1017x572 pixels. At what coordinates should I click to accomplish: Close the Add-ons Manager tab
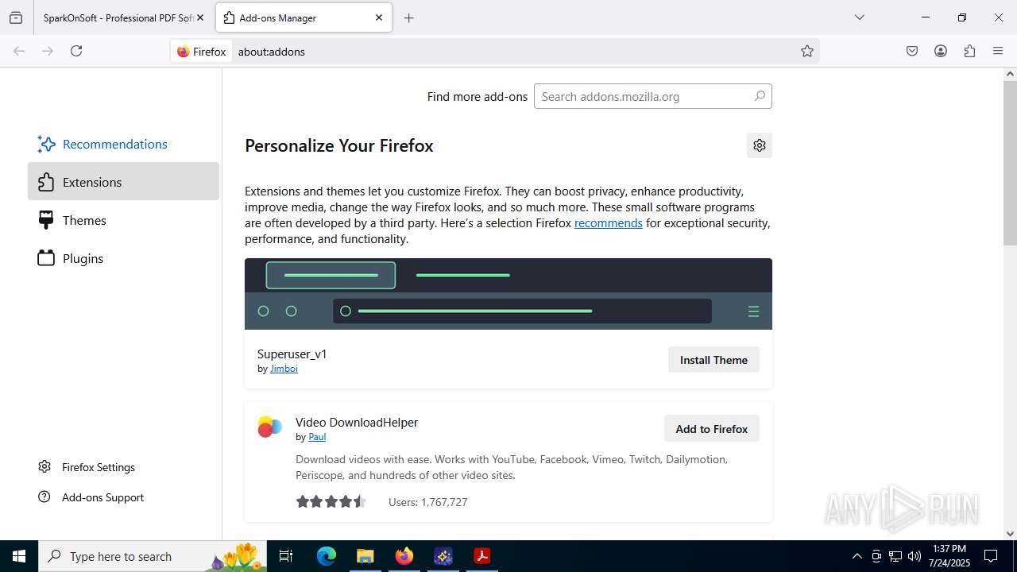point(379,17)
